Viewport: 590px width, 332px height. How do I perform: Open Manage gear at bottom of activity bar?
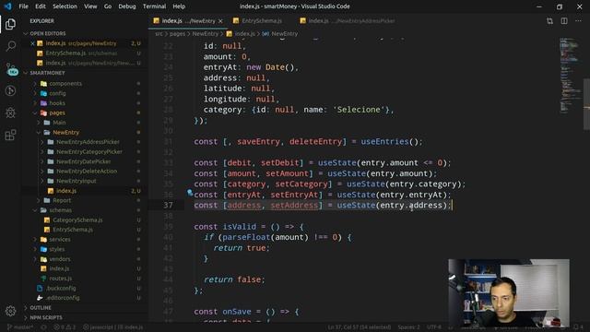click(10, 311)
